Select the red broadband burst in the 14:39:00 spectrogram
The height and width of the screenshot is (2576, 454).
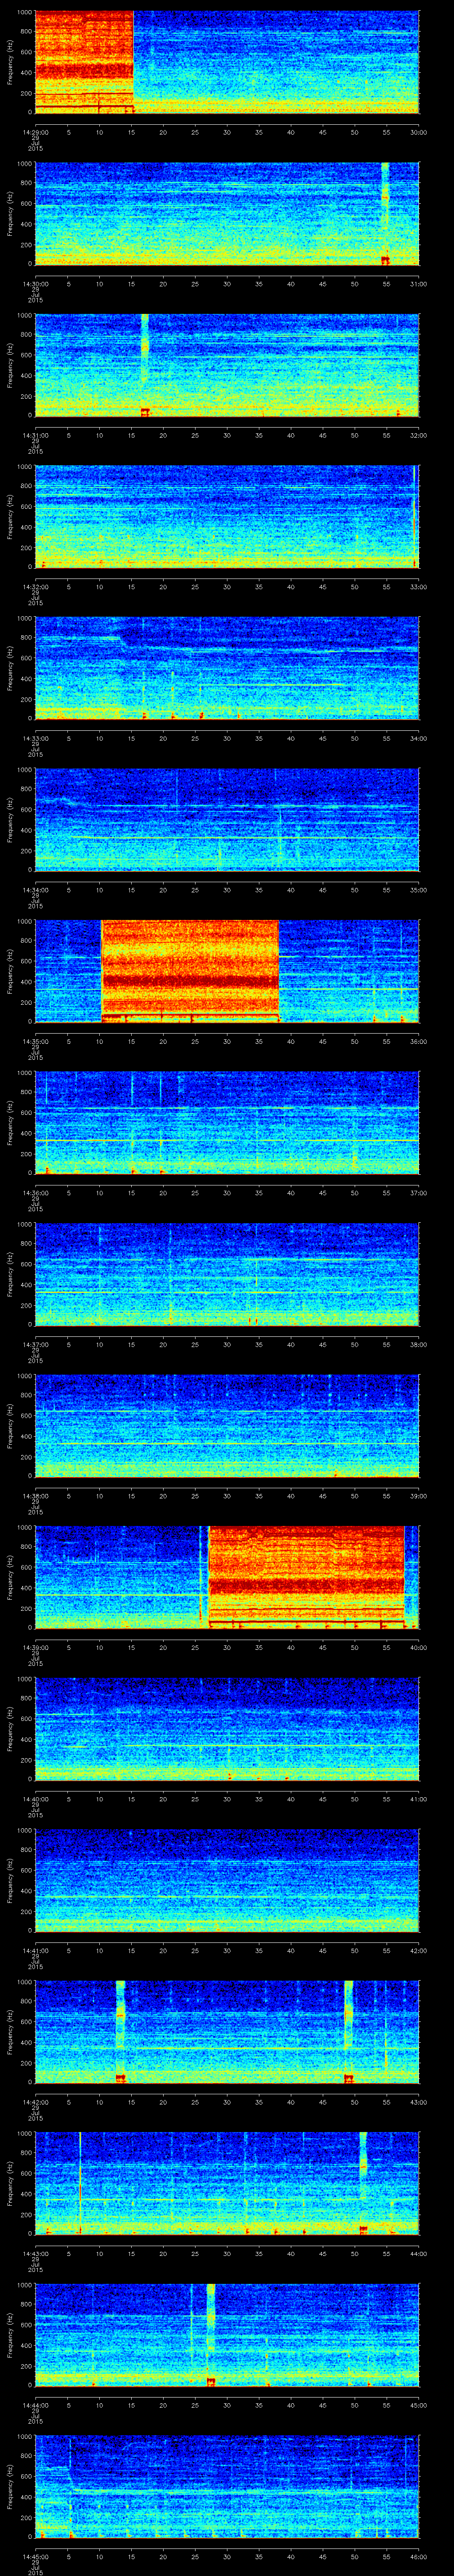coord(306,1576)
